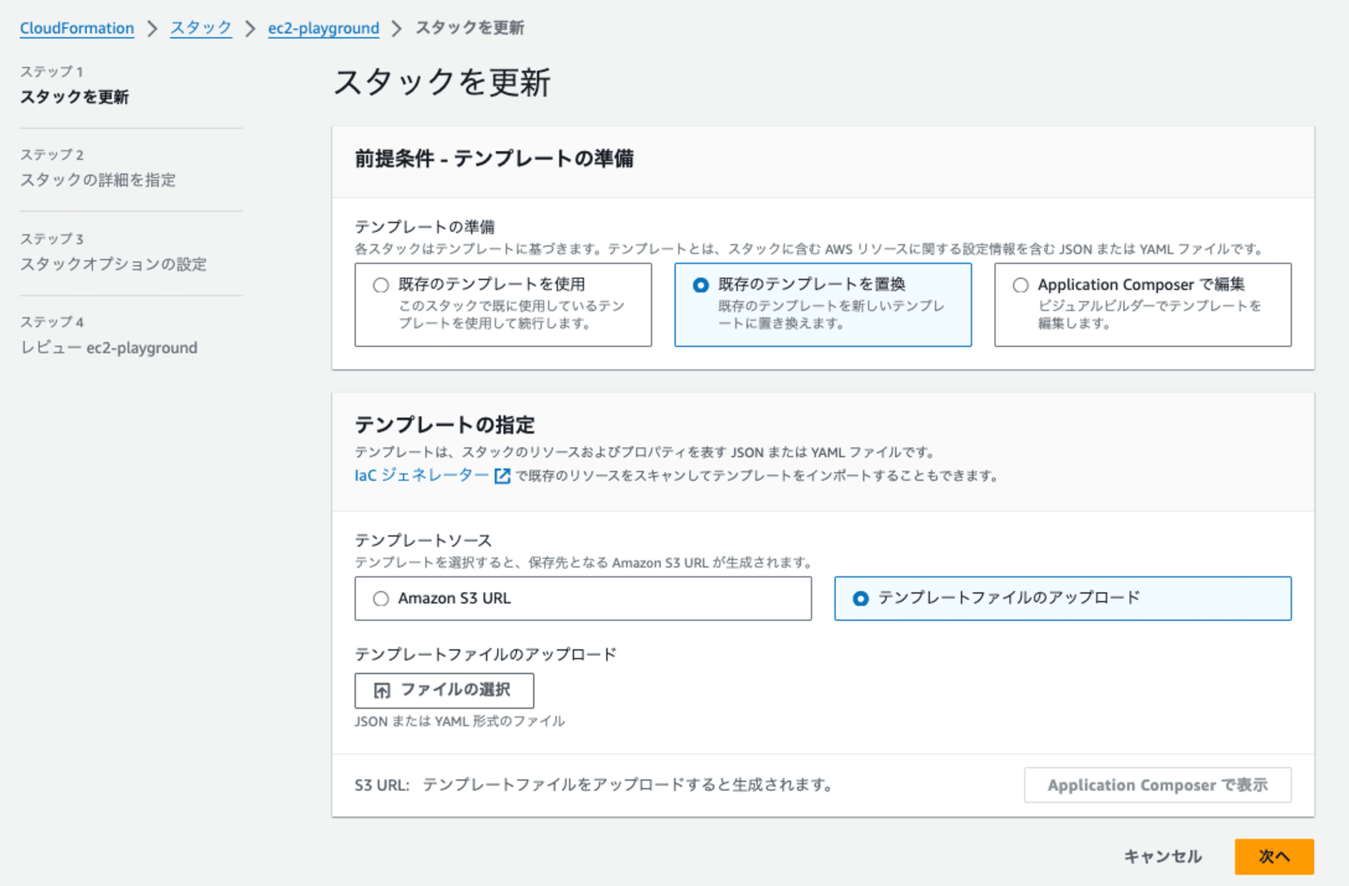Click the S3 URL: label text

coord(382,786)
